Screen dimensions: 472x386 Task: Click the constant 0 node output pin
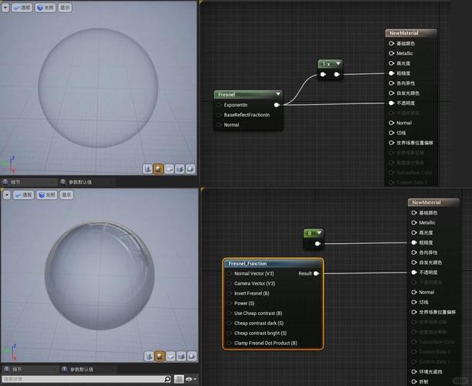click(317, 244)
